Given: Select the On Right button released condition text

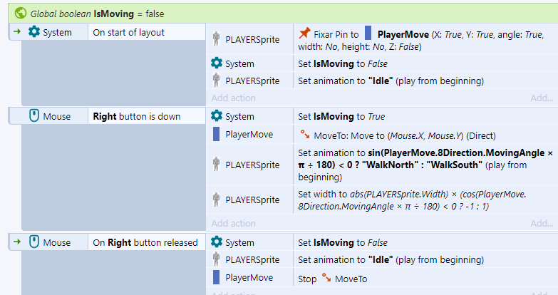Looking at the screenshot, I should pyautogui.click(x=145, y=242).
